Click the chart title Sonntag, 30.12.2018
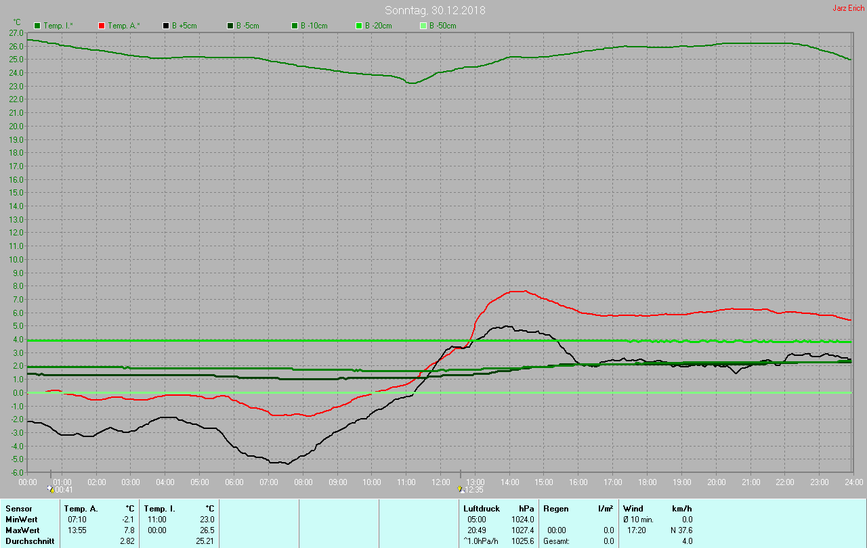Screen dimensions: 867x548 (435, 10)
